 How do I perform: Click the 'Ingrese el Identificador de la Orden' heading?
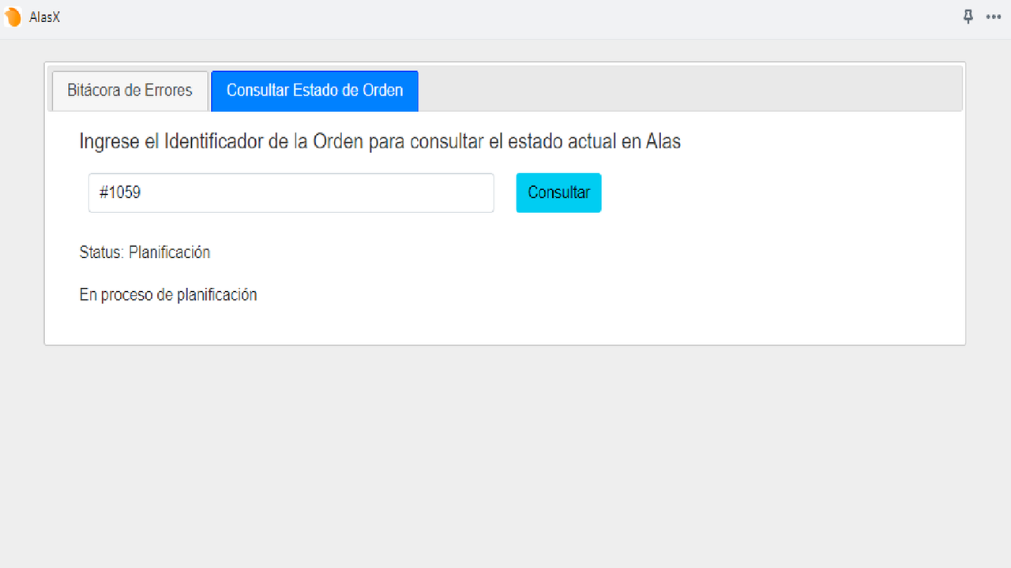(x=380, y=142)
